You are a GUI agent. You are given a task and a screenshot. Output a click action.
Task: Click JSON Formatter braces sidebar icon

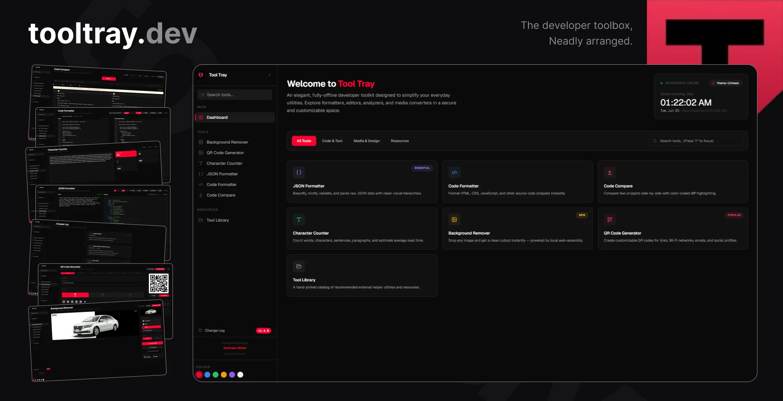(x=201, y=174)
